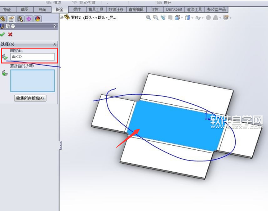Select the 钣金 tab
This screenshot has width=268, height=211.
[60, 10]
